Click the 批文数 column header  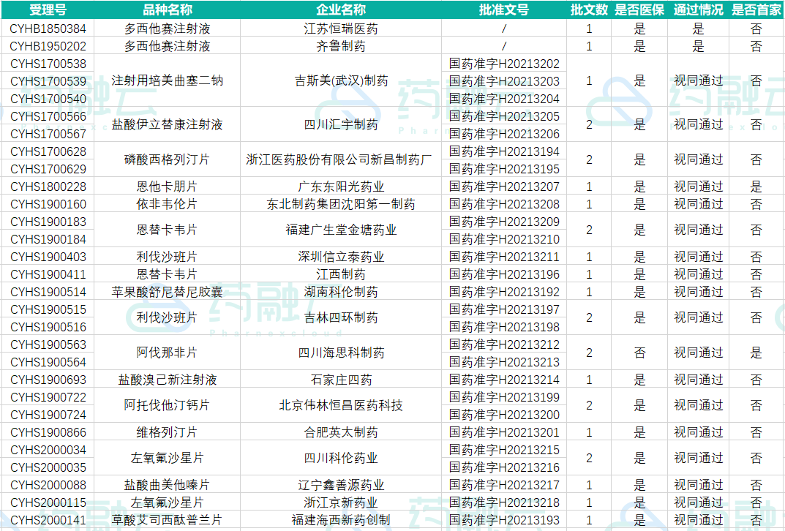(x=589, y=10)
